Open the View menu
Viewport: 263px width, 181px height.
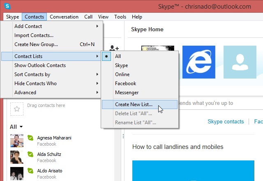(103, 17)
